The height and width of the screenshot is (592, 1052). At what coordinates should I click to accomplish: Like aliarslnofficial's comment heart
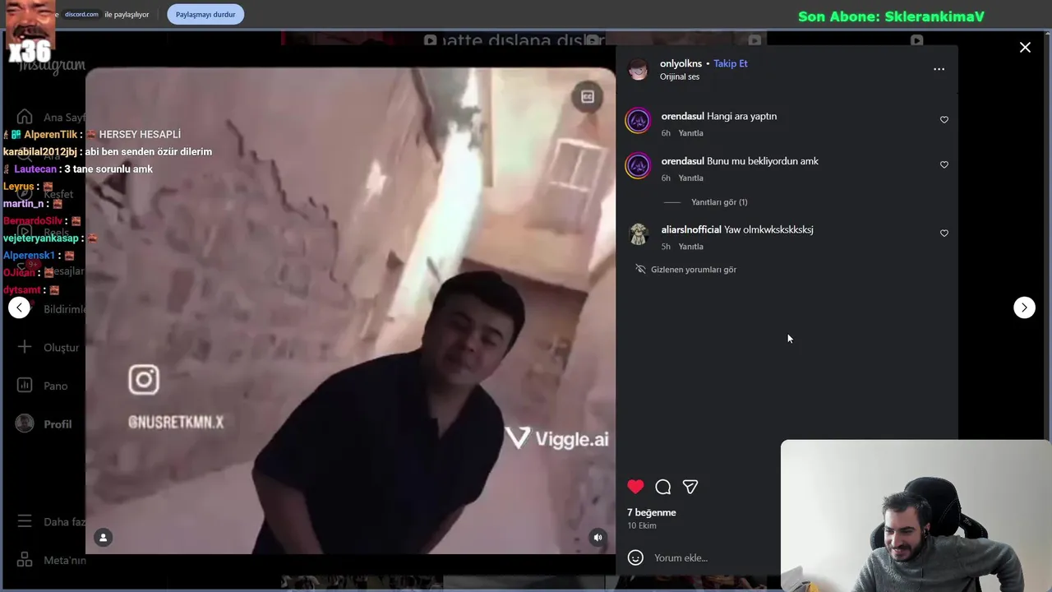(944, 234)
